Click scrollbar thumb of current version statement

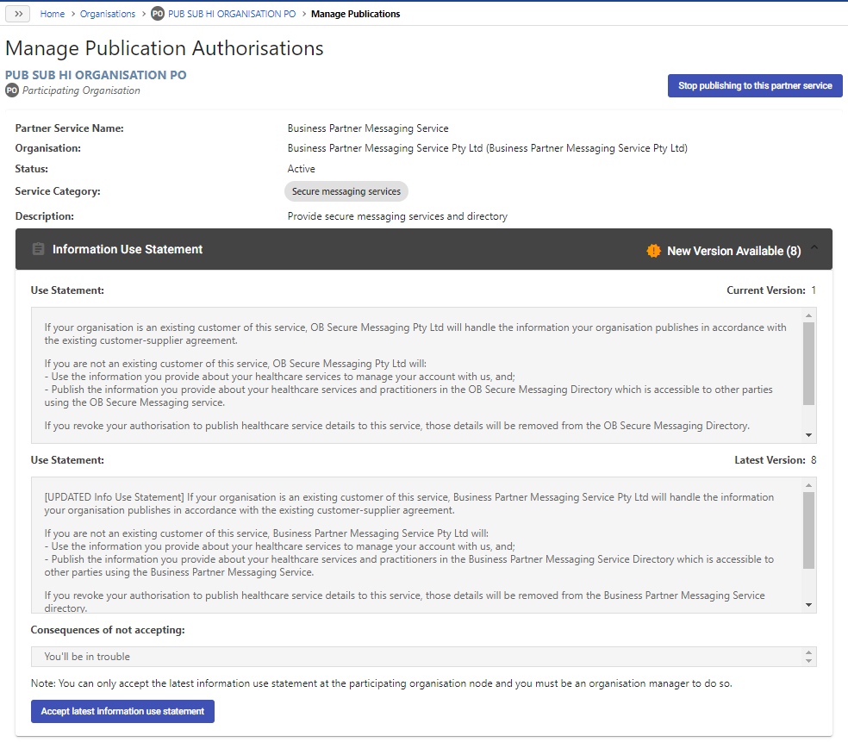[x=808, y=364]
